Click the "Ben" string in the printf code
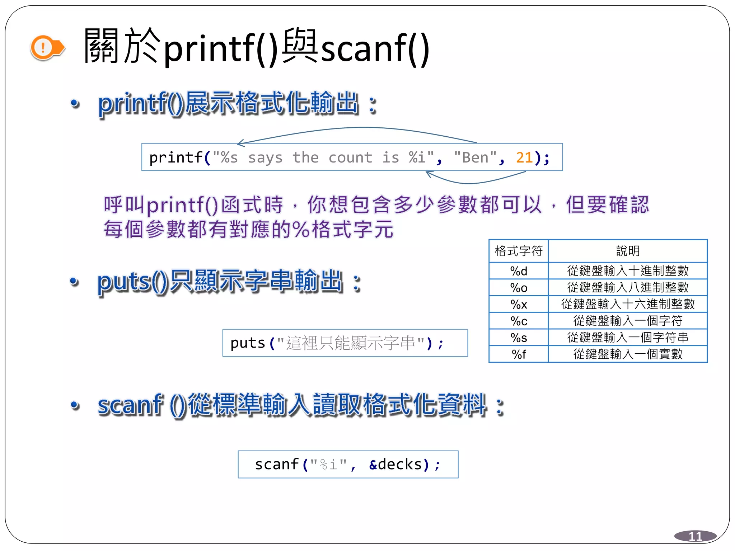The height and width of the screenshot is (551, 735). click(475, 157)
